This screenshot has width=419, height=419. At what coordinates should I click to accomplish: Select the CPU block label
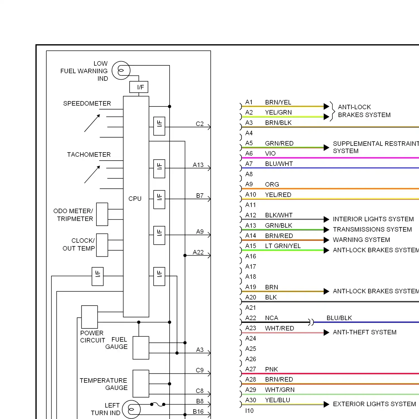point(135,199)
